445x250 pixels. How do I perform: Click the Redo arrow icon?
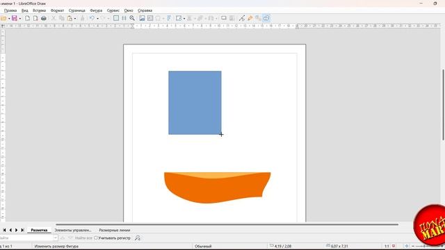point(103,19)
